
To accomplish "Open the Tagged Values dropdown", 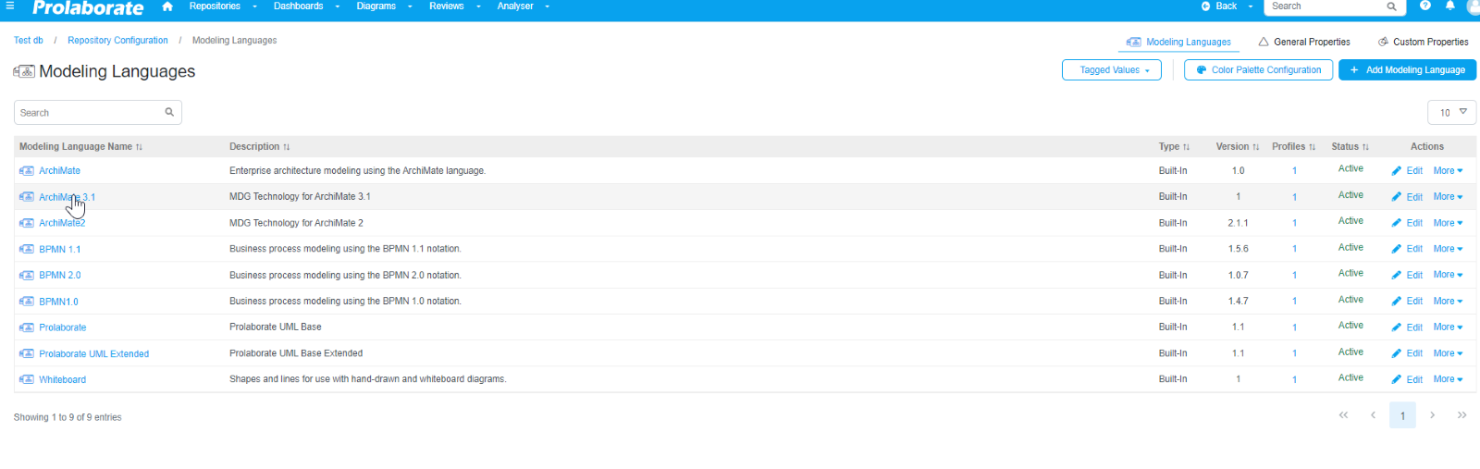I will point(1112,70).
